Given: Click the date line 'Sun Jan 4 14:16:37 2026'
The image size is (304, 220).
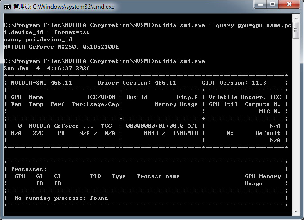Looking at the screenshot, I should (x=47, y=68).
